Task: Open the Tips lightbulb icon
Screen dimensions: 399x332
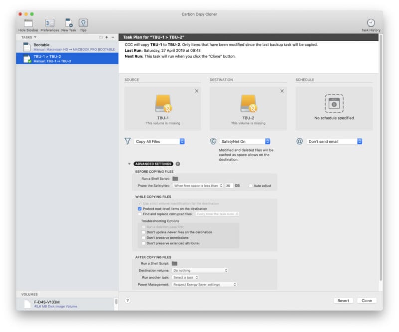Action: [x=83, y=23]
